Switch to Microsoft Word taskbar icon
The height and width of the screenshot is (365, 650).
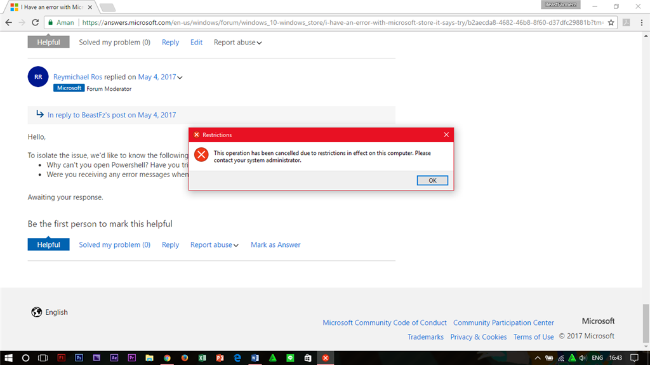[x=255, y=358]
